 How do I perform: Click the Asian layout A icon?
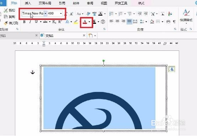click(x=153, y=14)
